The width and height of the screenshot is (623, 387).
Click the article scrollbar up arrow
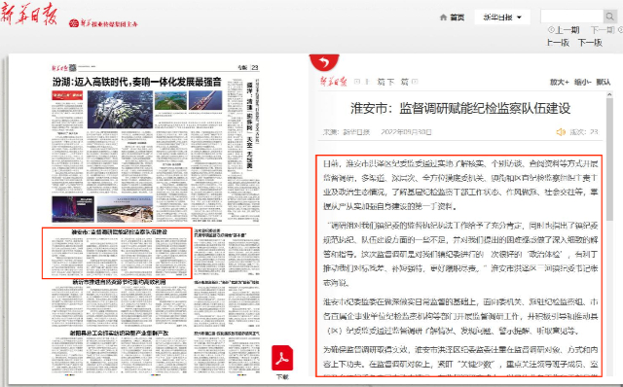[x=609, y=95]
